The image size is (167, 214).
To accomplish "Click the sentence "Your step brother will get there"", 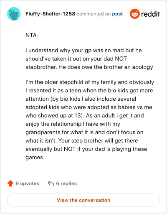I will (98, 140).
